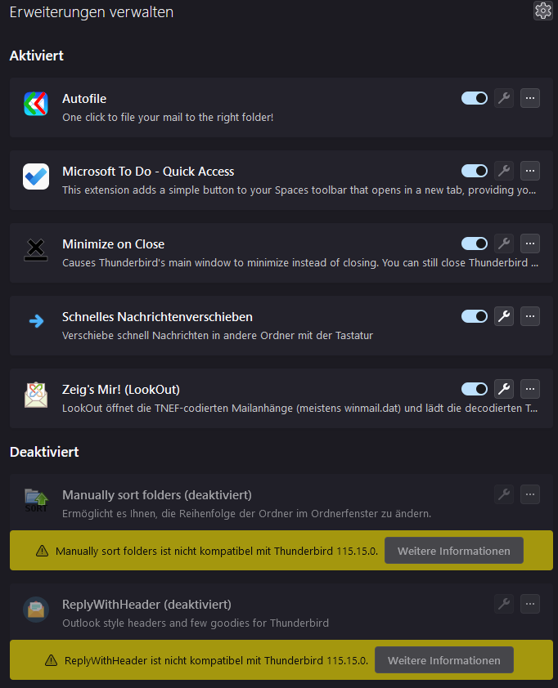Open Zeig's Mir! (LookOut) options wrench
This screenshot has width=558, height=688.
[504, 389]
